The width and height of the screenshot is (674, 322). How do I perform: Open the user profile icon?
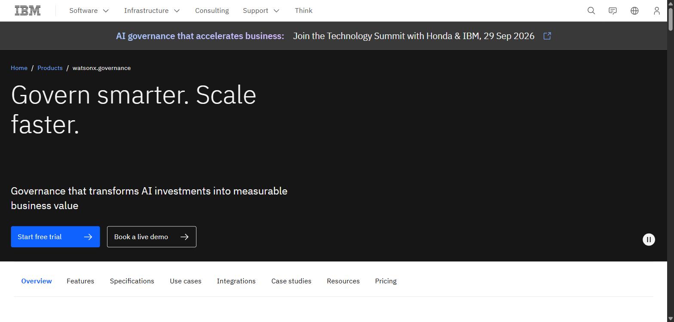tap(656, 11)
